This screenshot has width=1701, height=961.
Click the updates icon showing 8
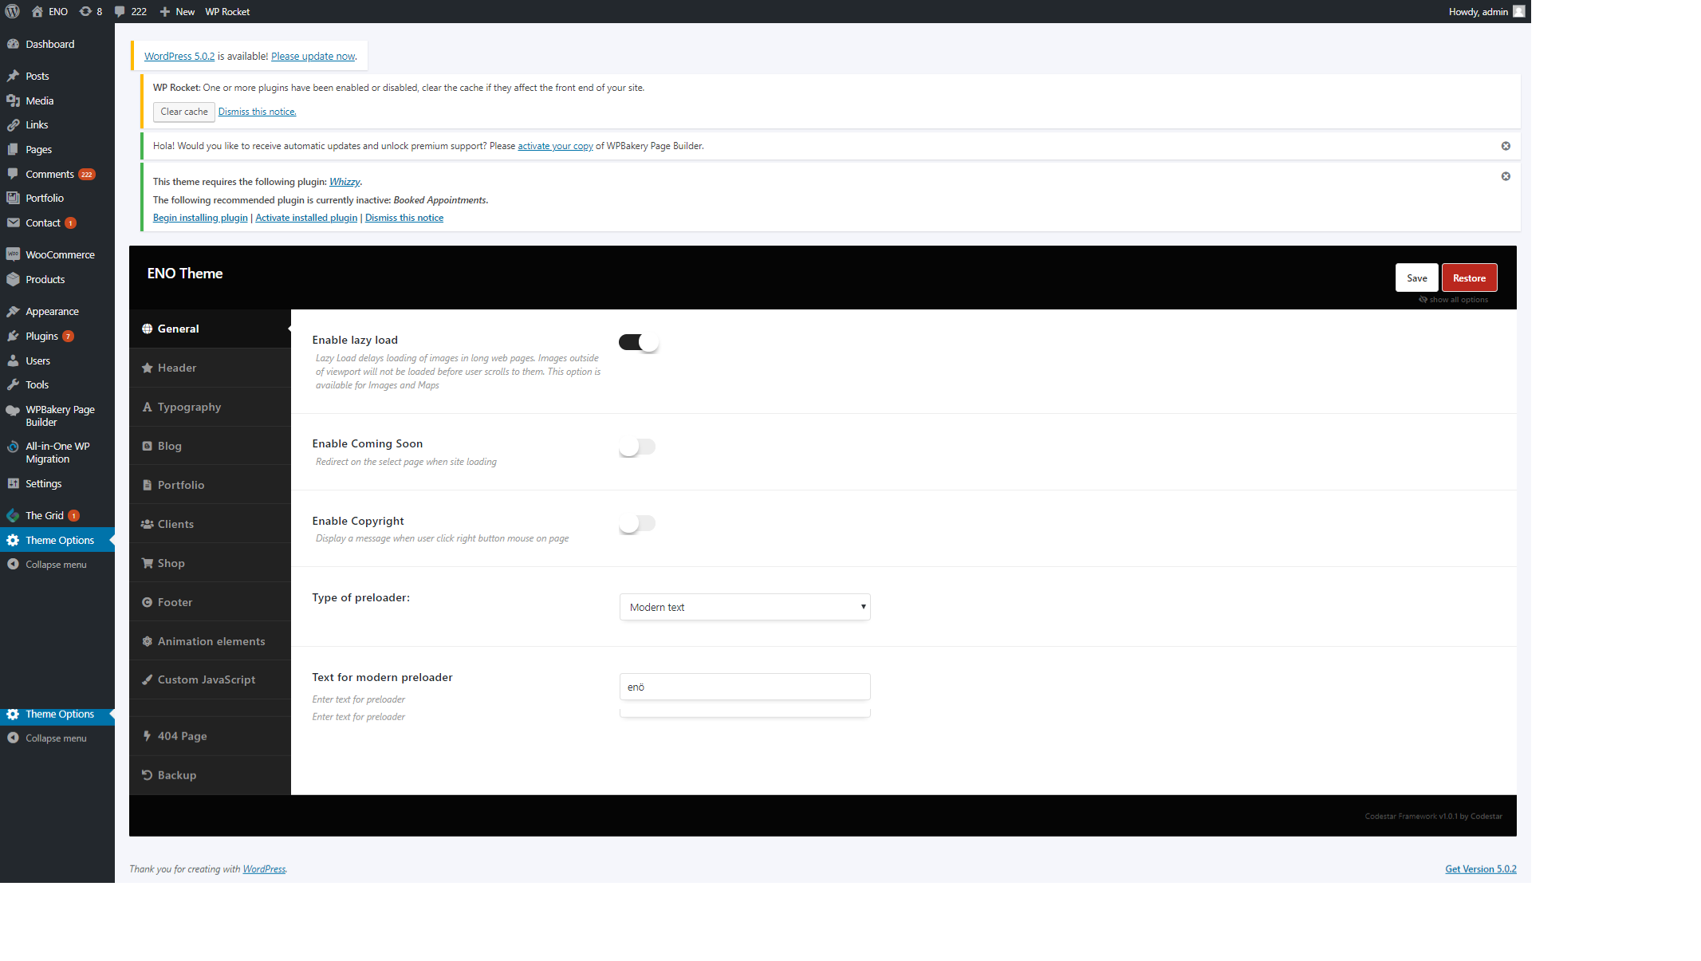click(x=85, y=11)
